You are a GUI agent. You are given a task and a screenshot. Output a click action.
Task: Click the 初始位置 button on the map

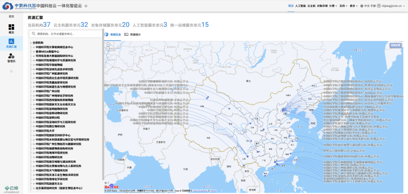pos(395,45)
